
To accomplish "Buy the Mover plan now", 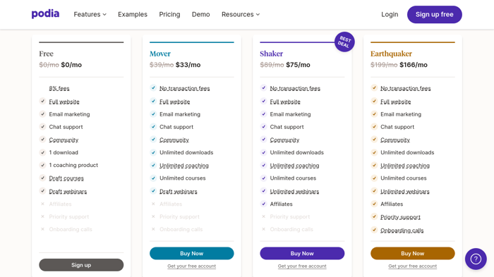I will coord(191,254).
